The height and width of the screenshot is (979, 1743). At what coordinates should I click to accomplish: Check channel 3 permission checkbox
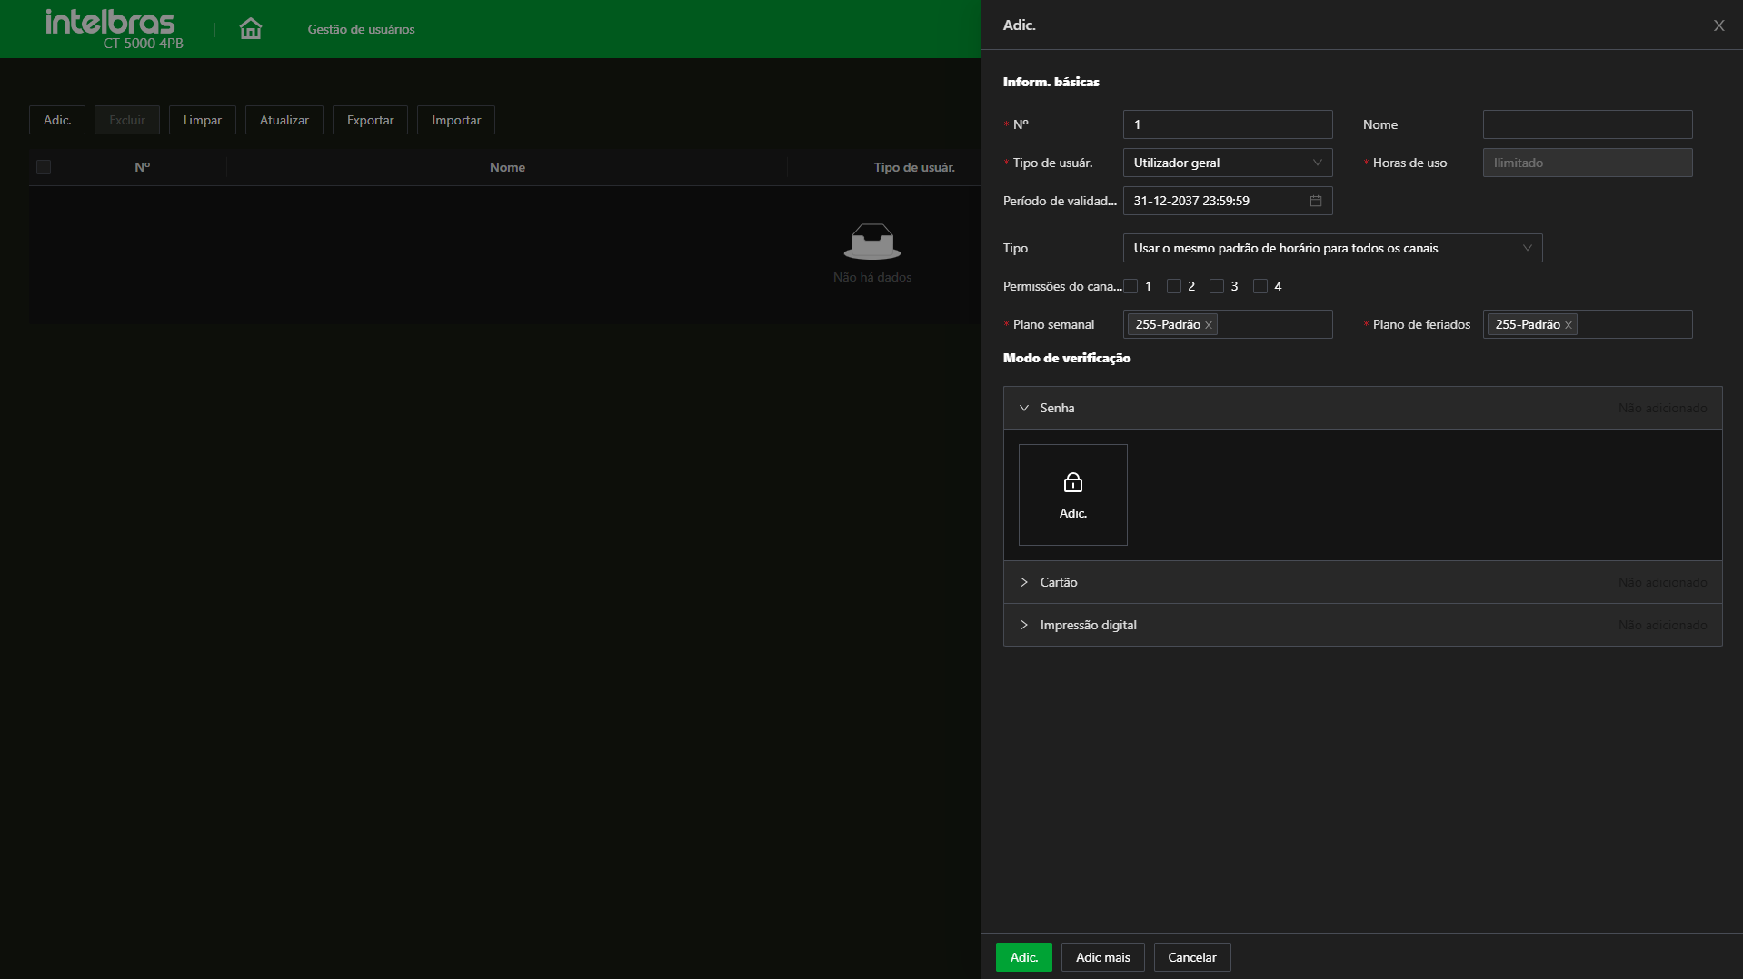click(1217, 286)
